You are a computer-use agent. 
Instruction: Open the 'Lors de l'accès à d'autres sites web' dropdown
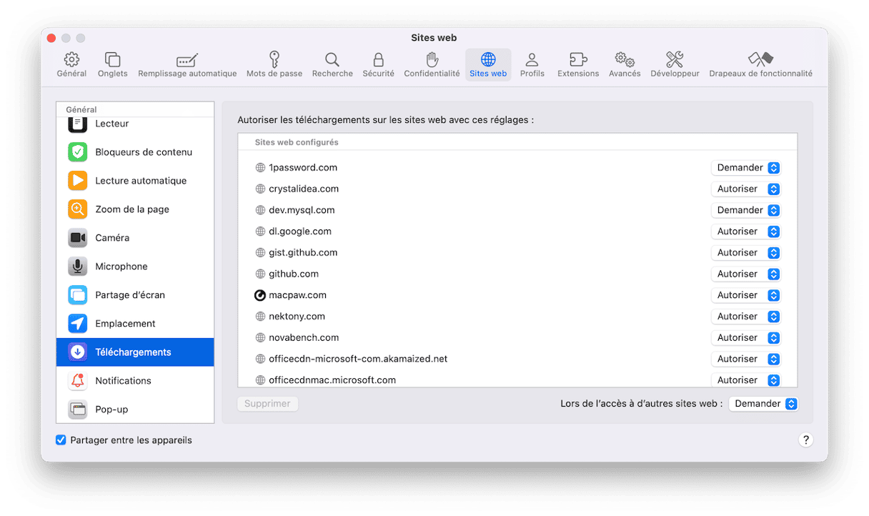[763, 404]
